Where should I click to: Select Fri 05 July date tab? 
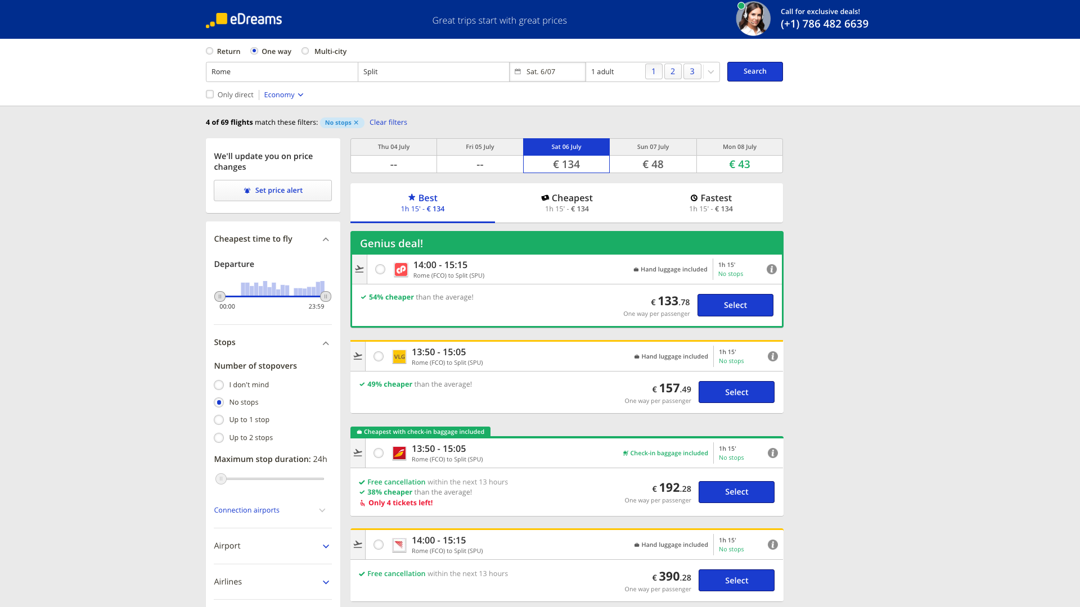click(x=480, y=156)
